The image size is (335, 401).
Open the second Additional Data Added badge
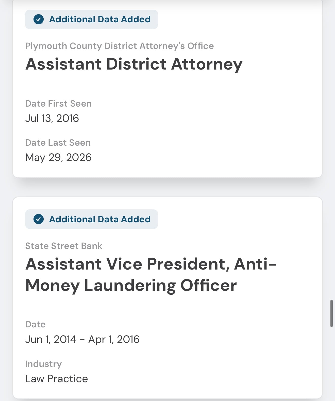click(x=92, y=219)
